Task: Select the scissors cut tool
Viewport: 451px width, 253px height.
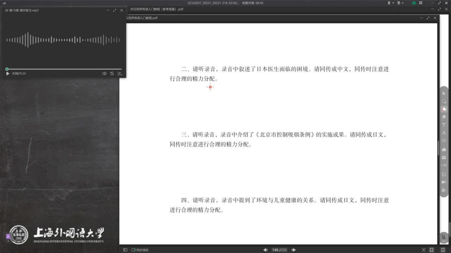Action: [x=444, y=132]
